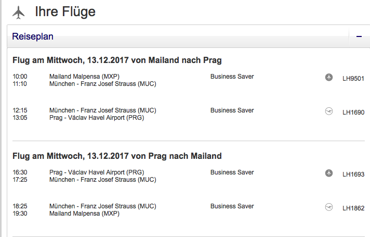Click the airline icon next to LH9501
This screenshot has width=370, height=237.
(x=328, y=77)
